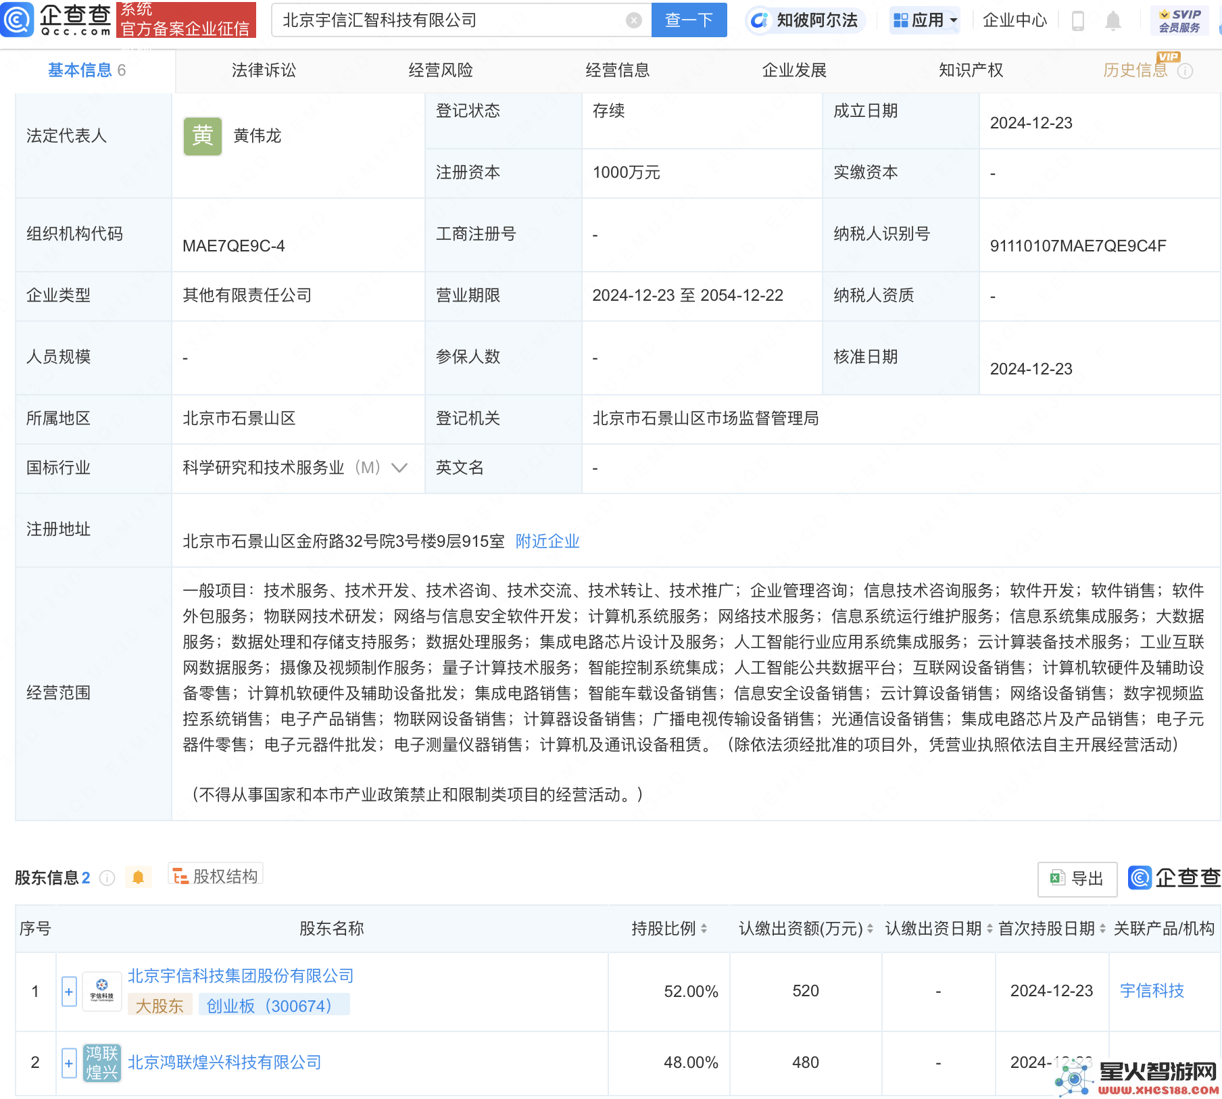Clear the search box text
Viewport: 1222px width, 1099px height.
click(x=633, y=20)
